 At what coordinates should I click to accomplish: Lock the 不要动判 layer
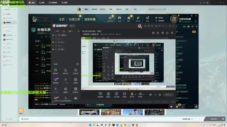[x=56, y=35]
